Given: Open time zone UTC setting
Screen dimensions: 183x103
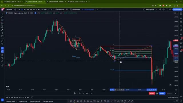Looking at the screenshot, I should click(173, 97).
